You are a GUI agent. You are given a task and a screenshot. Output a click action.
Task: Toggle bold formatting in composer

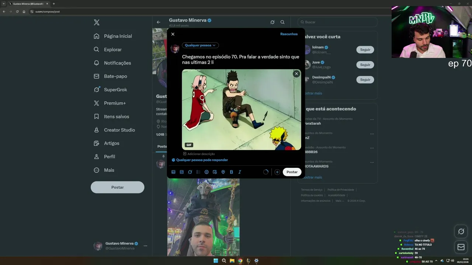coord(232,172)
